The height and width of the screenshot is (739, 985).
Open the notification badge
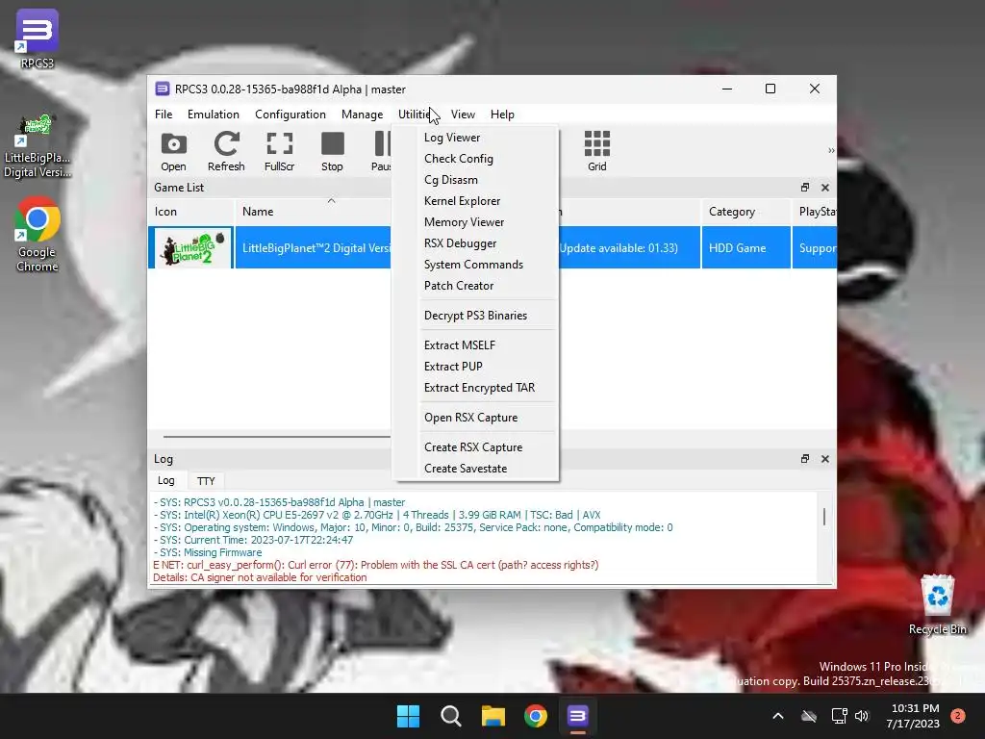[958, 716]
